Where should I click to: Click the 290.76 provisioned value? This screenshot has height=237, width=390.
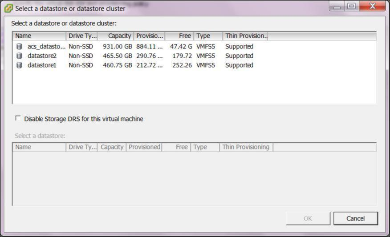(x=150, y=56)
